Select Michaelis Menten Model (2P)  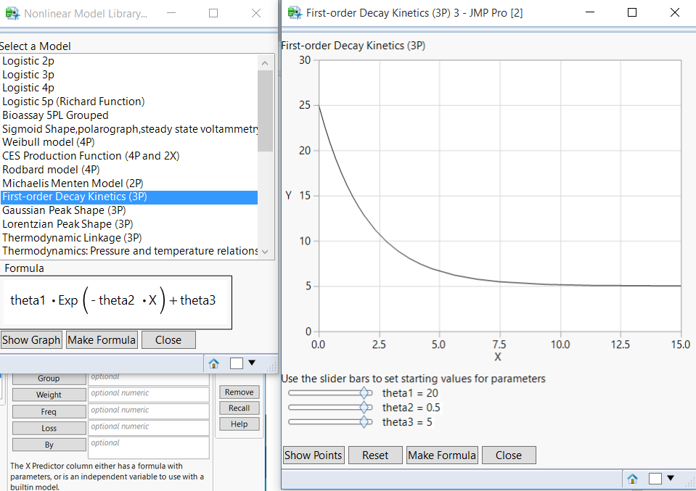(x=128, y=183)
